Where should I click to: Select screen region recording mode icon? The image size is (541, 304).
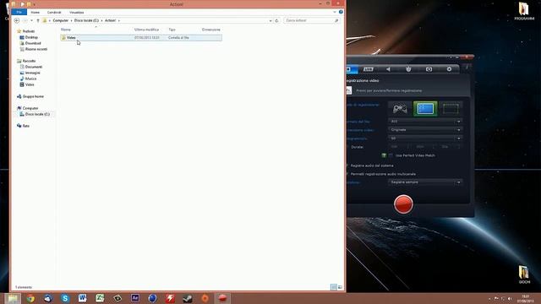(x=451, y=109)
